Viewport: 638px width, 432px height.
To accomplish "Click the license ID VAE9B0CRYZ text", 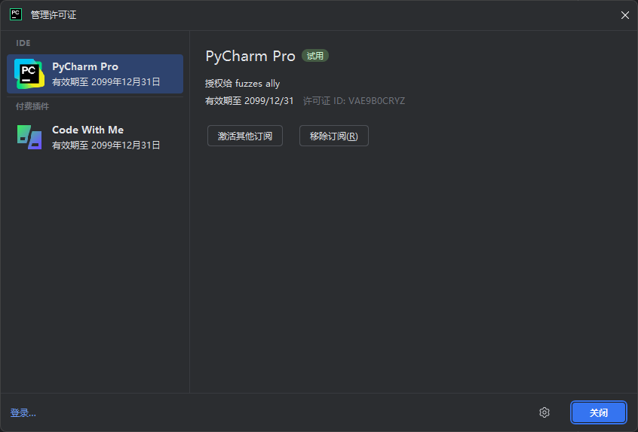I will [354, 101].
